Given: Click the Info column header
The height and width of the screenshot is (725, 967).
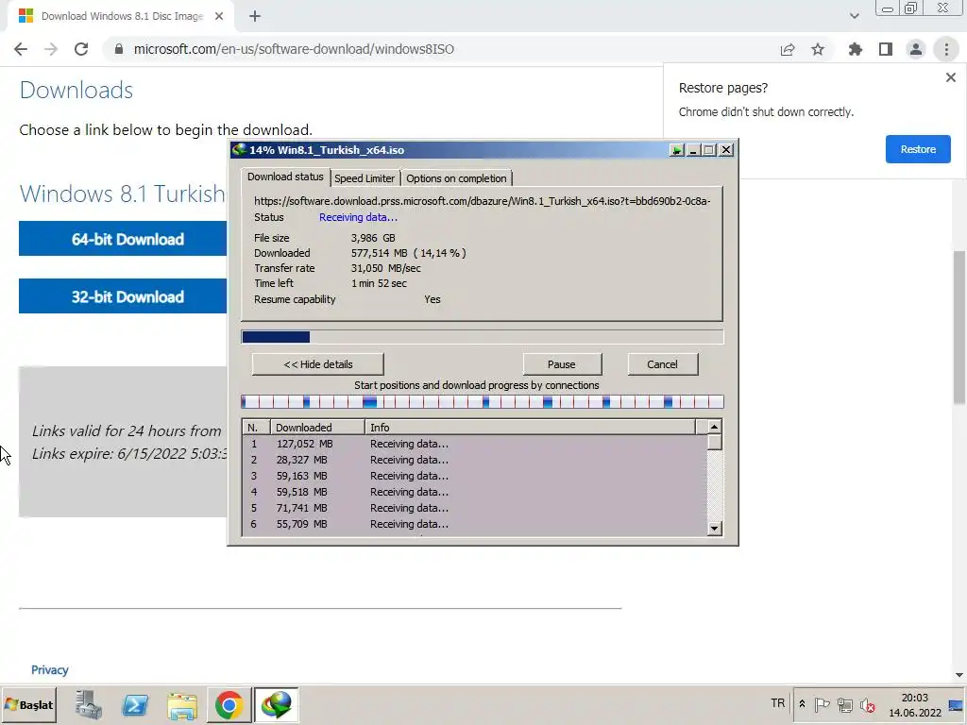Looking at the screenshot, I should pos(530,428).
